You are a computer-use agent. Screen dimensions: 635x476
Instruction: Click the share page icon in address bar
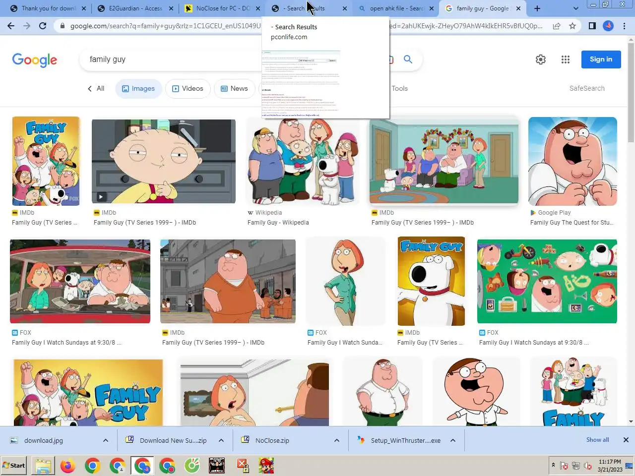coord(557,26)
